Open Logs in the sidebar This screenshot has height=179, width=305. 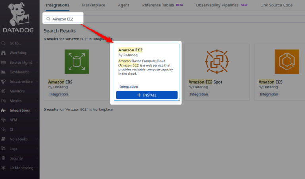pos(14,149)
